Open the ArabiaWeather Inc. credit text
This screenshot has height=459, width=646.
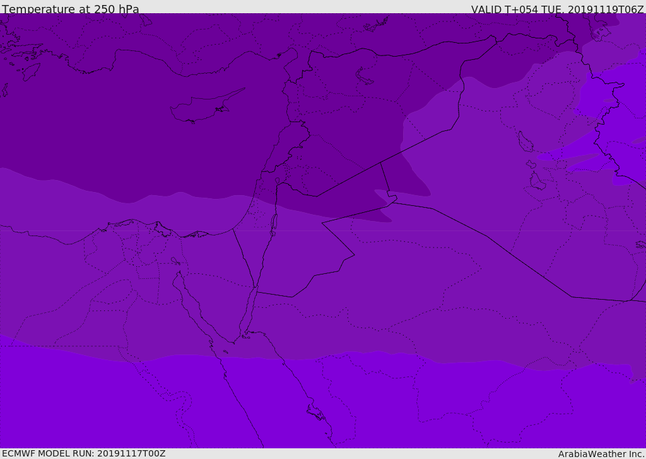(601, 454)
